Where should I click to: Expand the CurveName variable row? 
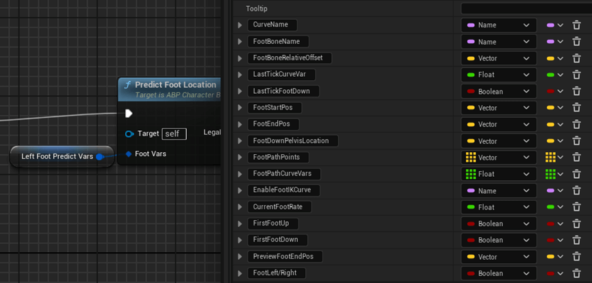click(x=240, y=25)
